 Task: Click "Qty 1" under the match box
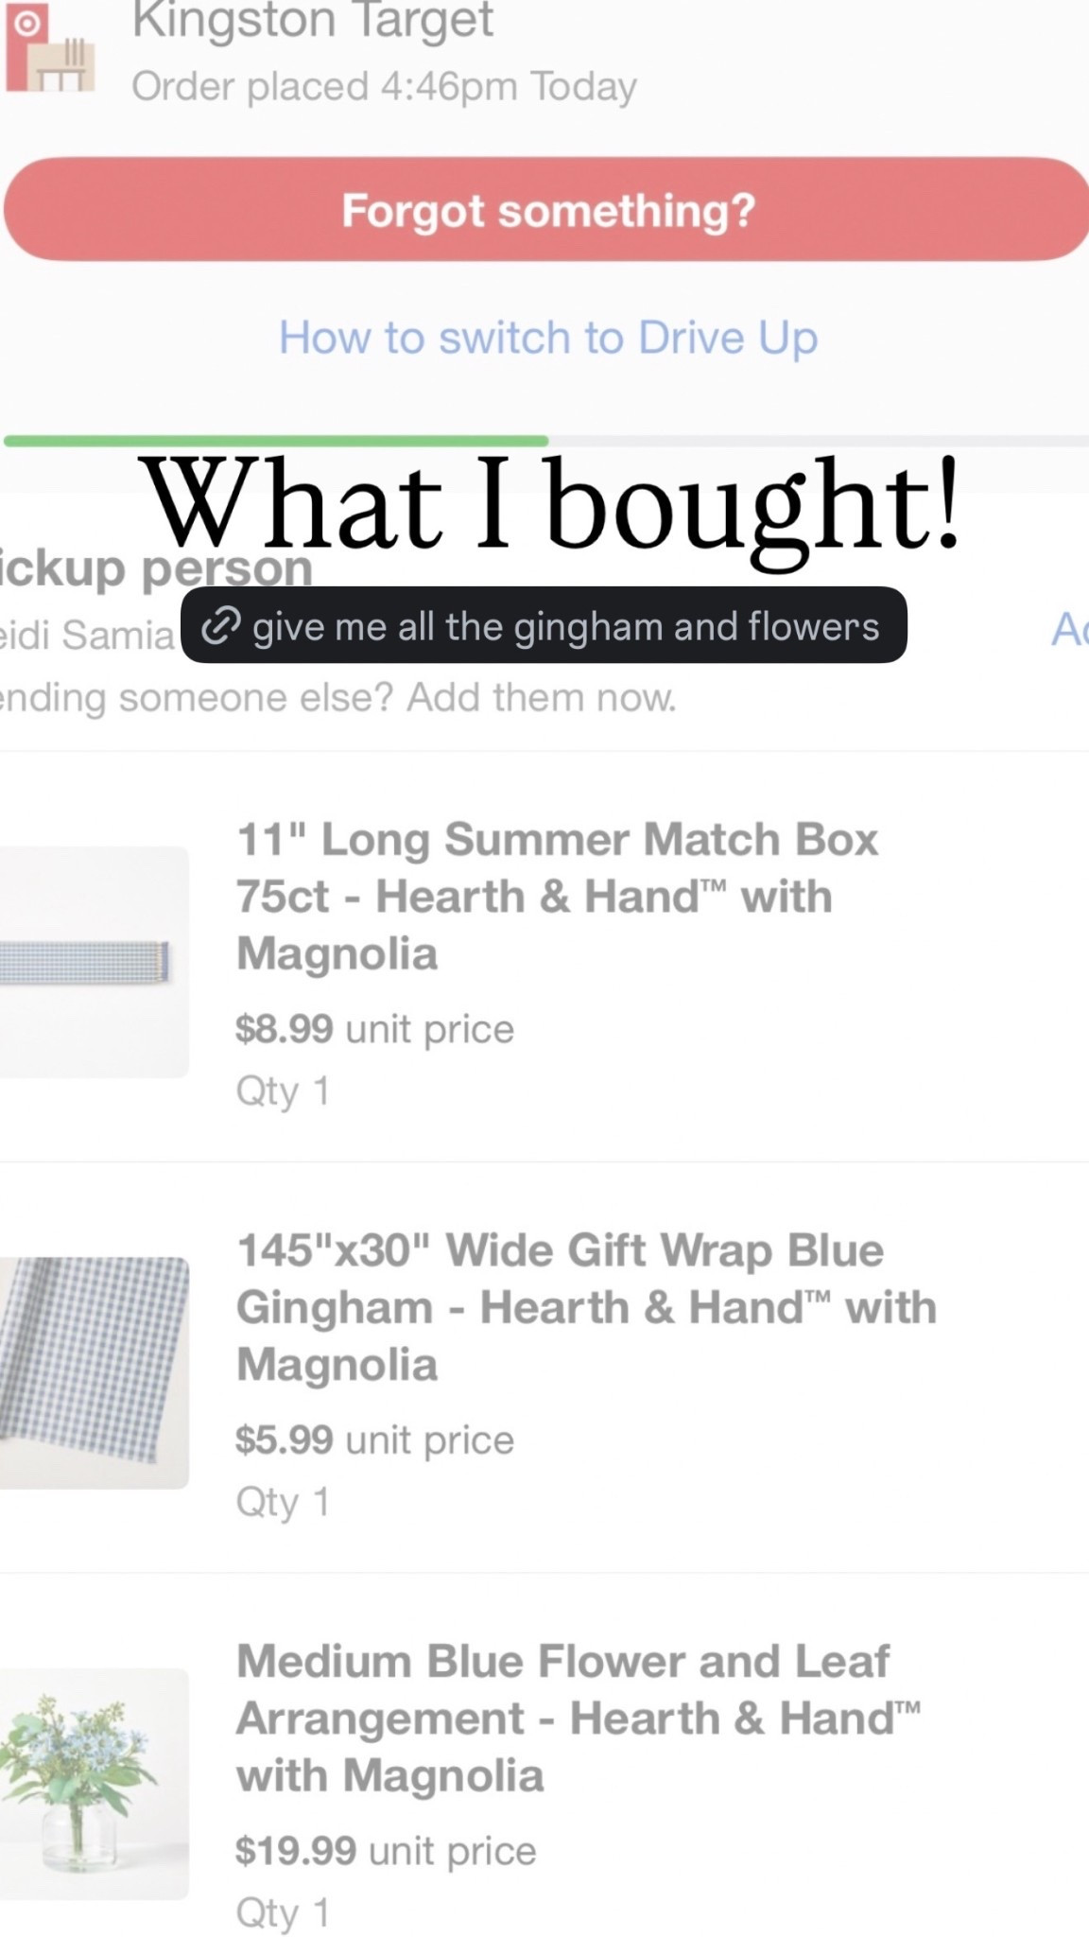point(284,1091)
